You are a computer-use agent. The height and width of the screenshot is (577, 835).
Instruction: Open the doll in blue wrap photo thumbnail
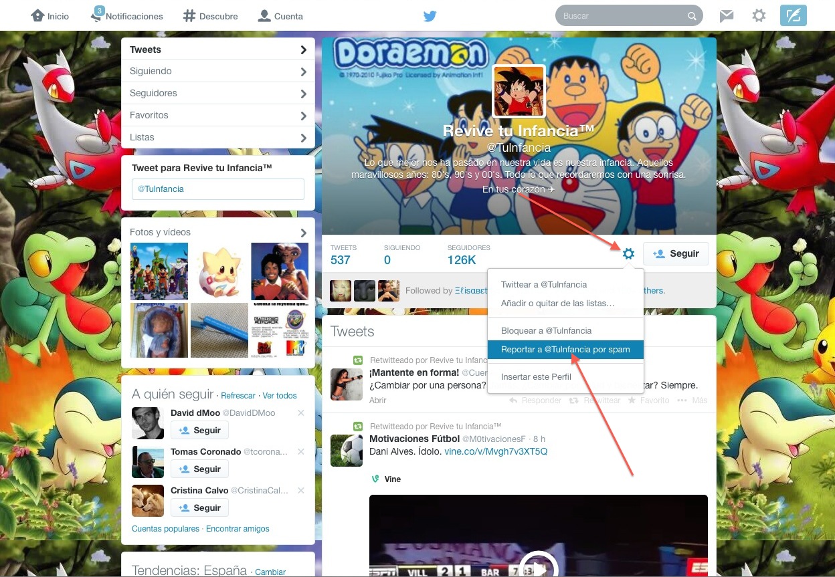159,330
